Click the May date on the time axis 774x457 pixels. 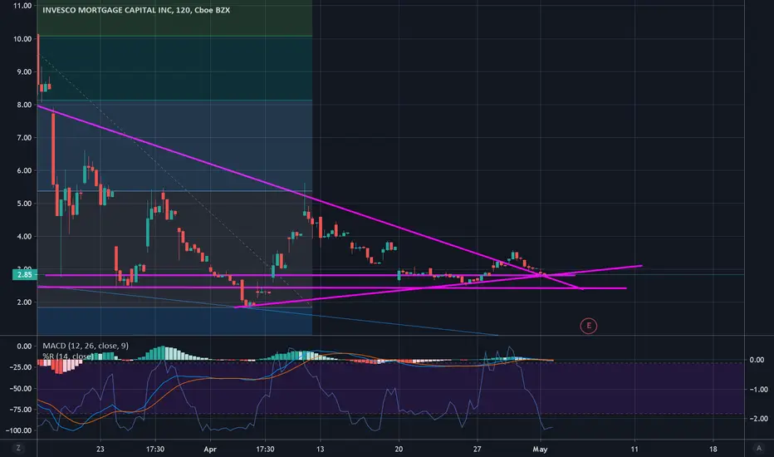[x=540, y=449]
